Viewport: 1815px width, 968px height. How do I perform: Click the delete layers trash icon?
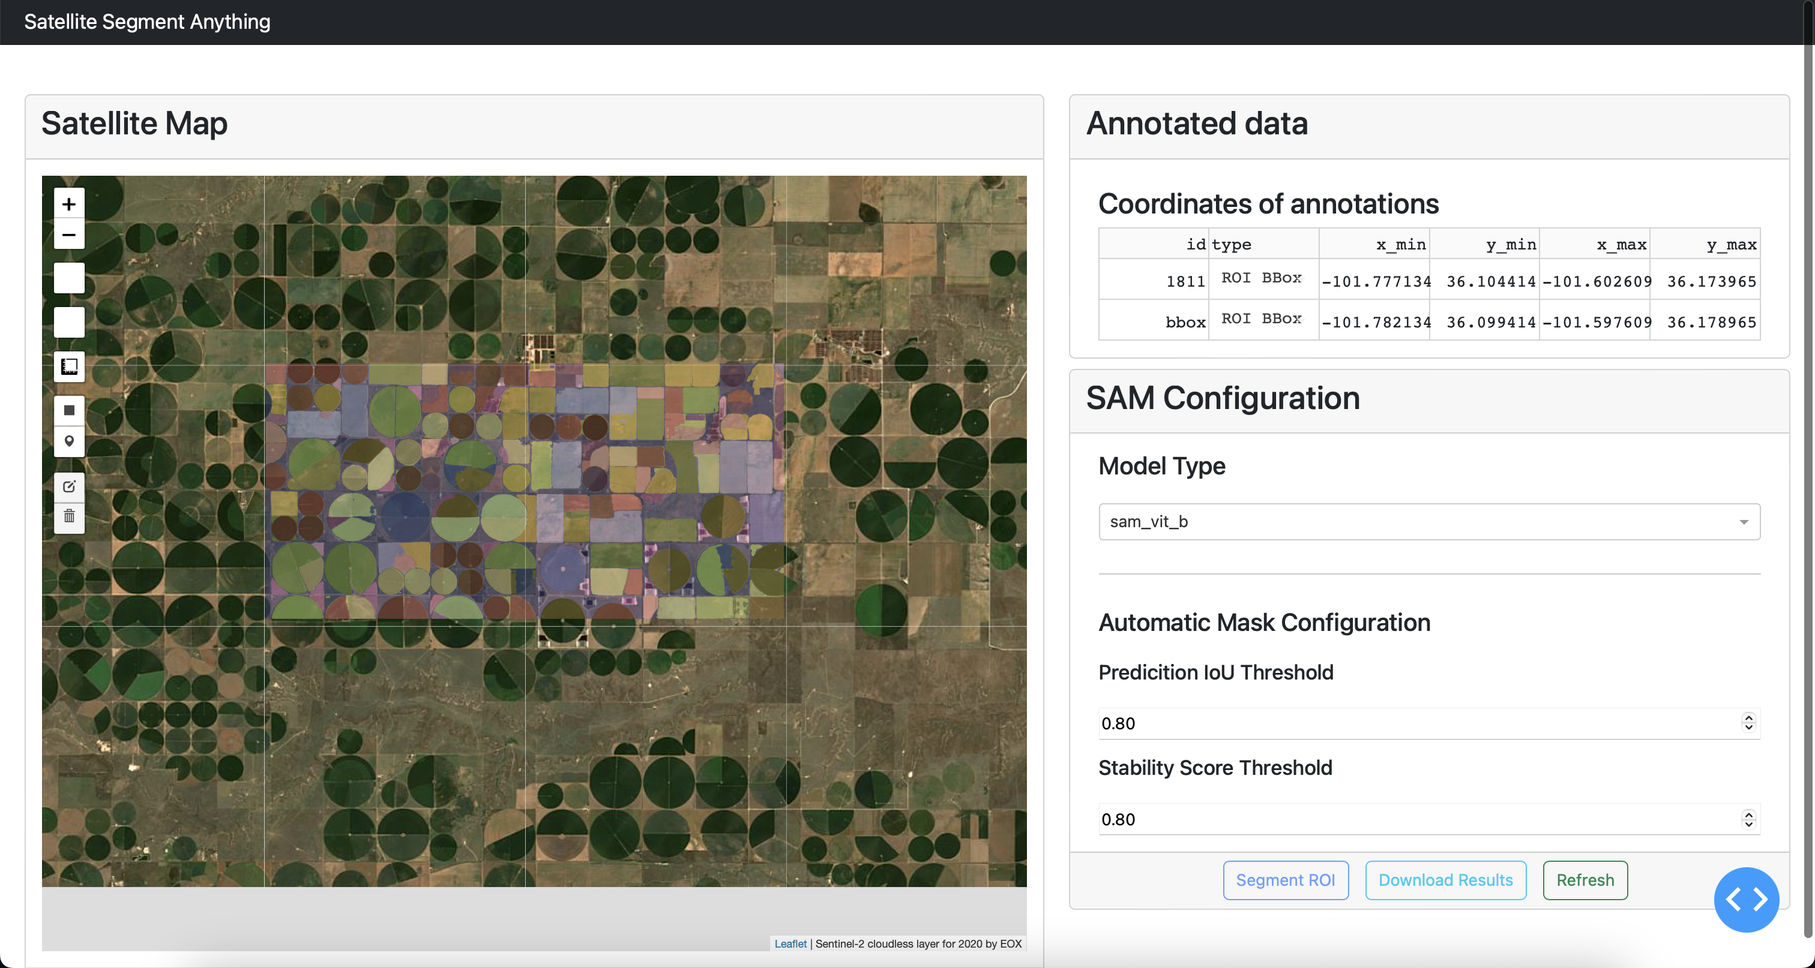(69, 517)
